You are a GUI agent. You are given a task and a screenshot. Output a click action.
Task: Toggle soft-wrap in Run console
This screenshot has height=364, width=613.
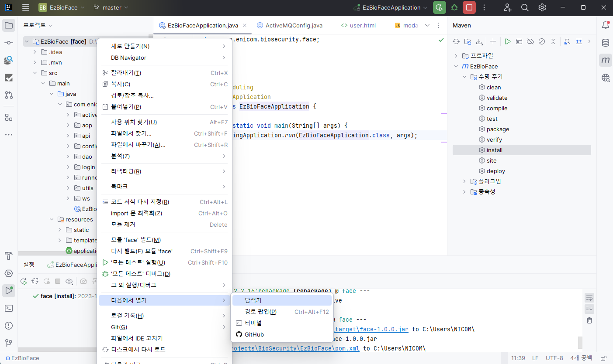(x=589, y=298)
